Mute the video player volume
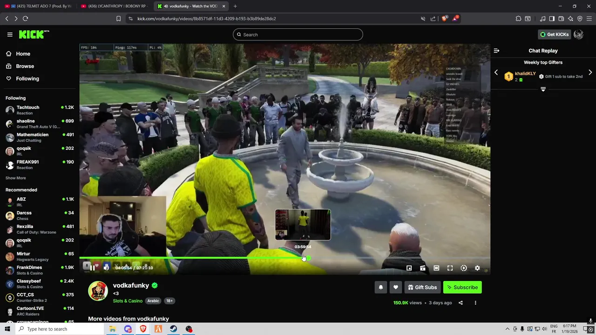The width and height of the screenshot is (596, 335). 106,268
